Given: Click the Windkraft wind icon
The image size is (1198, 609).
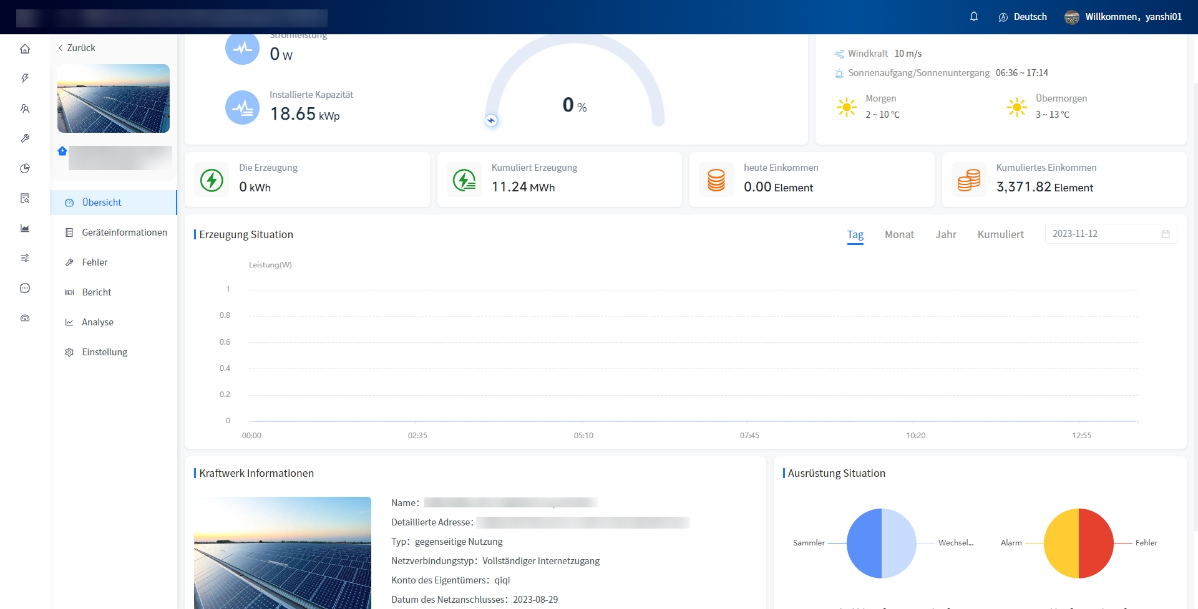Looking at the screenshot, I should click(x=839, y=54).
